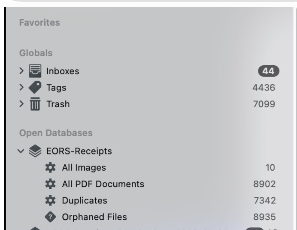Click the Inboxes unread badge showing 44
297x230 pixels.
point(269,71)
